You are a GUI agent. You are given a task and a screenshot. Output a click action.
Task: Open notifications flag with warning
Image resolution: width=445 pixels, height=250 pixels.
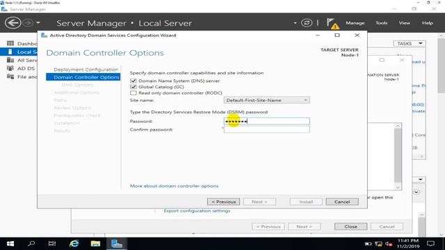[x=332, y=23]
